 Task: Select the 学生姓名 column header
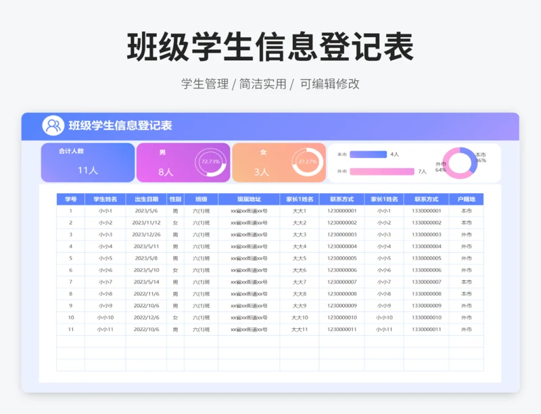[x=105, y=199]
